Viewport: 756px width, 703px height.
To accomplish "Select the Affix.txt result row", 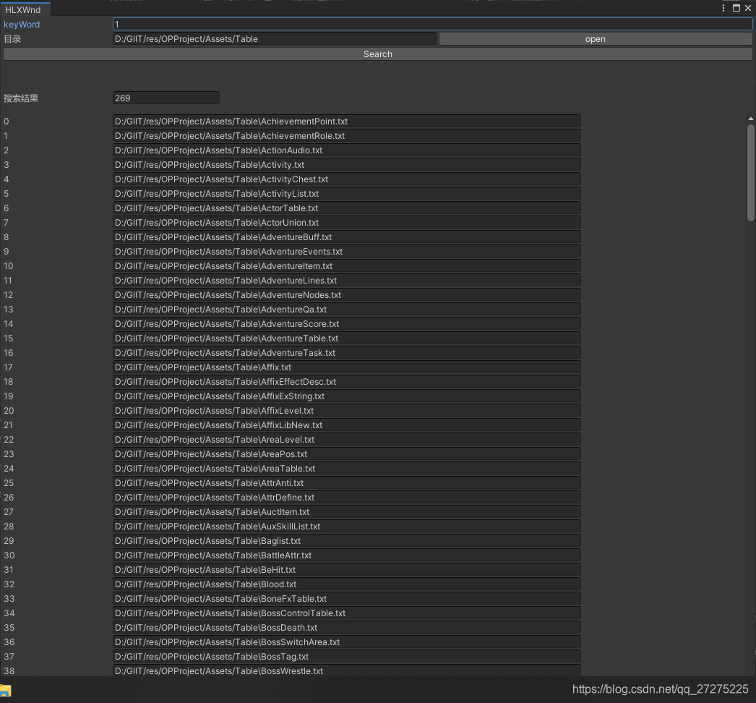I will (x=347, y=367).
